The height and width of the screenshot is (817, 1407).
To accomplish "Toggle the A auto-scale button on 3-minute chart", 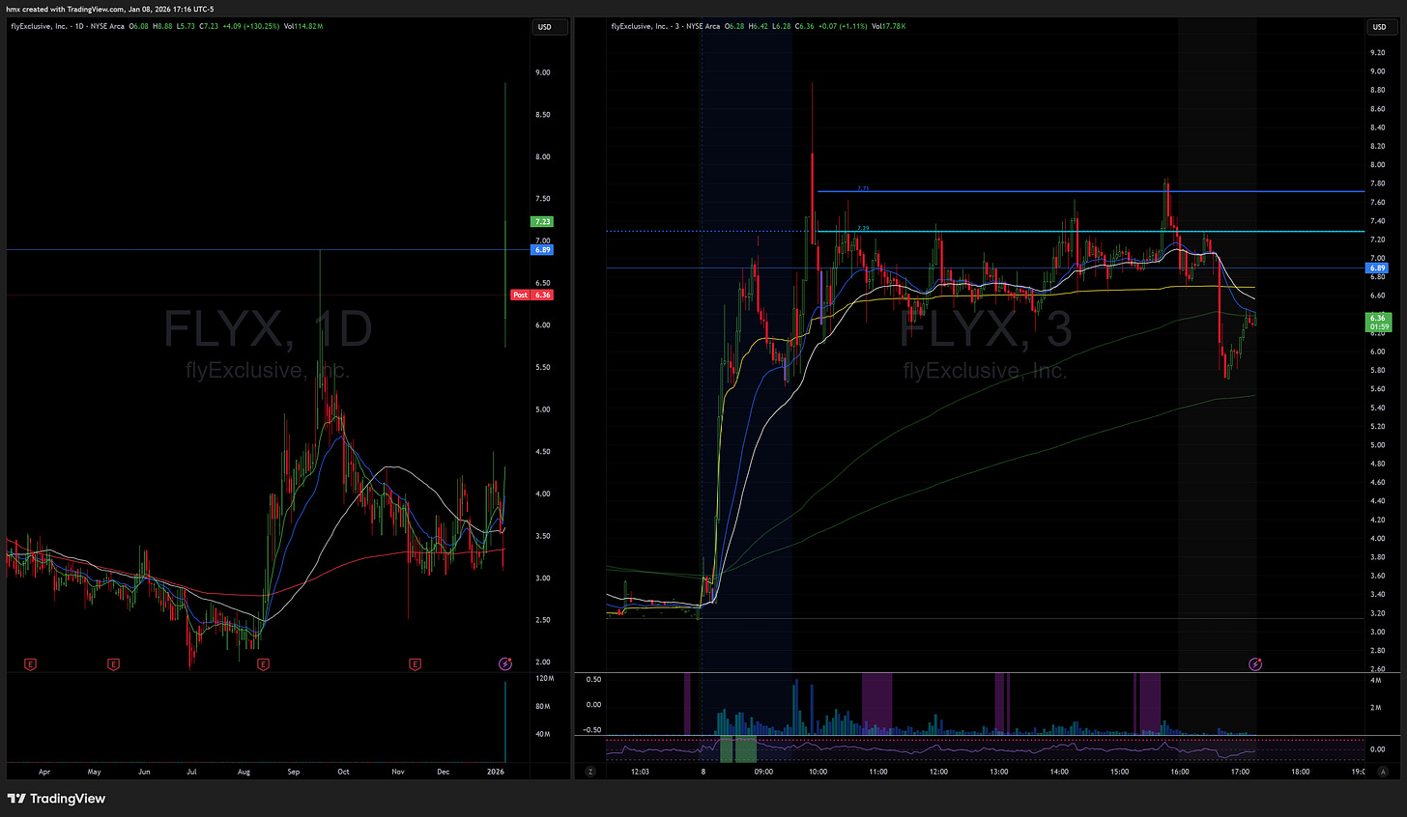I will click(x=1385, y=772).
